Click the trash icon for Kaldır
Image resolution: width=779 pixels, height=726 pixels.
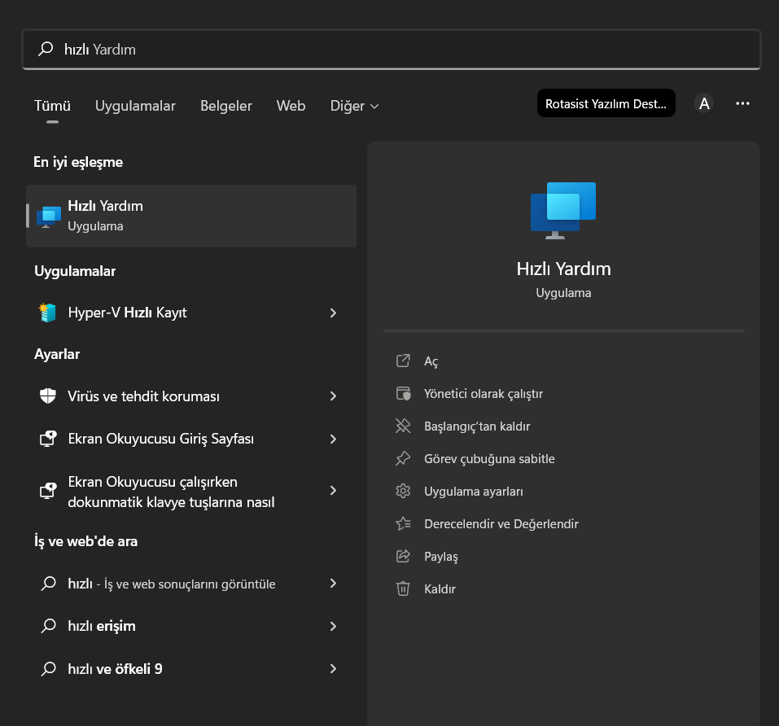[403, 588]
